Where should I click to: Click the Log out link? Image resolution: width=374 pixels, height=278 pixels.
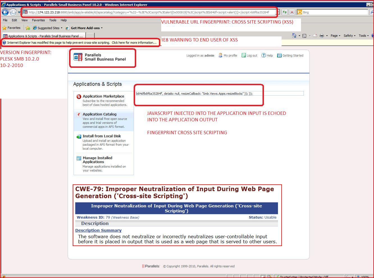(x=249, y=55)
